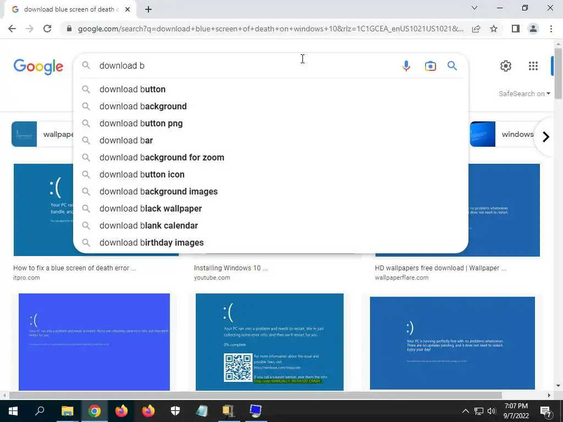Screen dimensions: 563x422
Task: Select suggestion 'download button png'
Action: 271,124
